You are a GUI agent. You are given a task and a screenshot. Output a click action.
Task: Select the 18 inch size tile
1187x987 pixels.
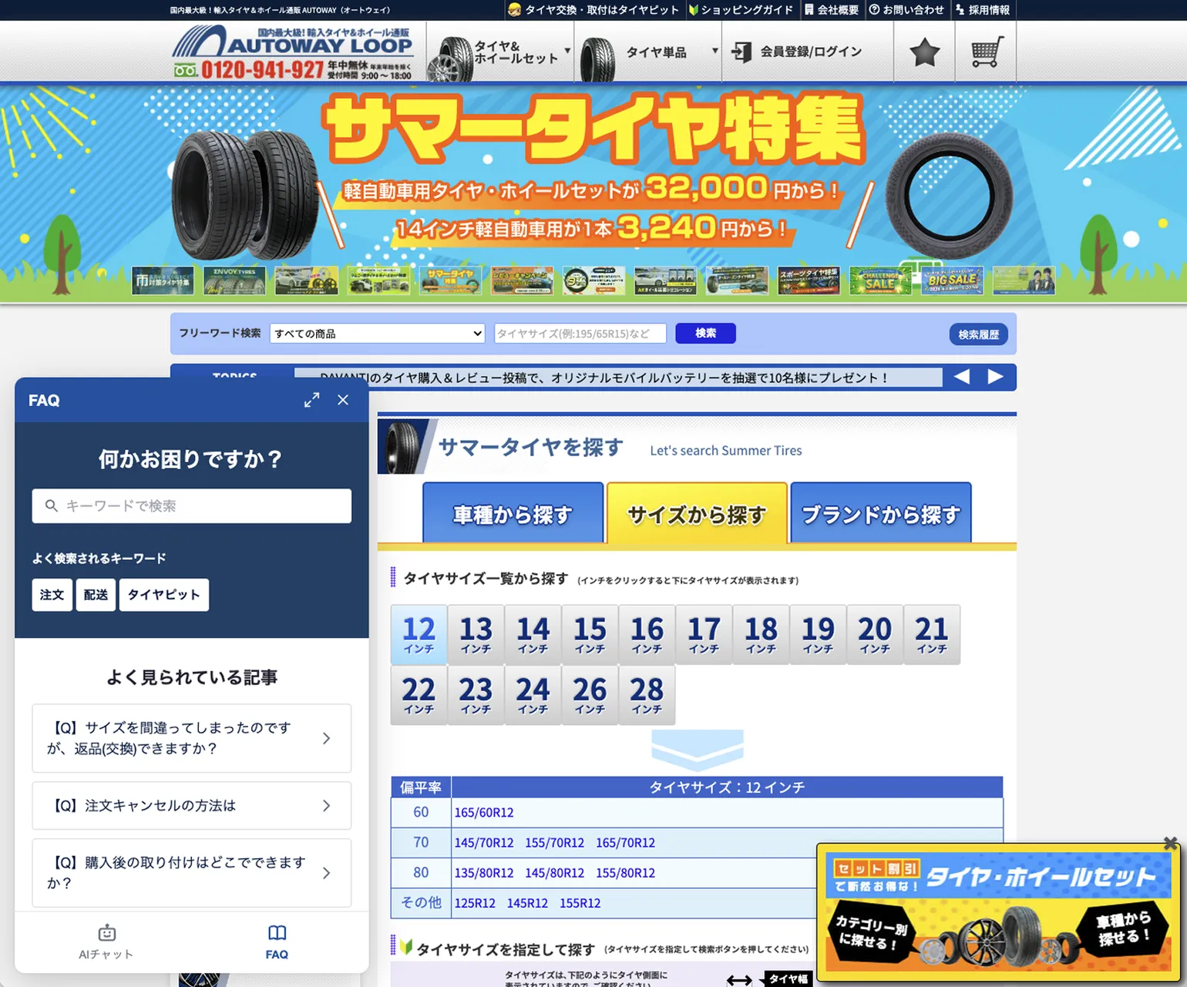761,635
